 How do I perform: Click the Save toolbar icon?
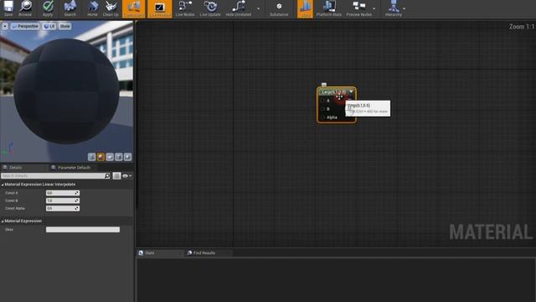coord(8,8)
